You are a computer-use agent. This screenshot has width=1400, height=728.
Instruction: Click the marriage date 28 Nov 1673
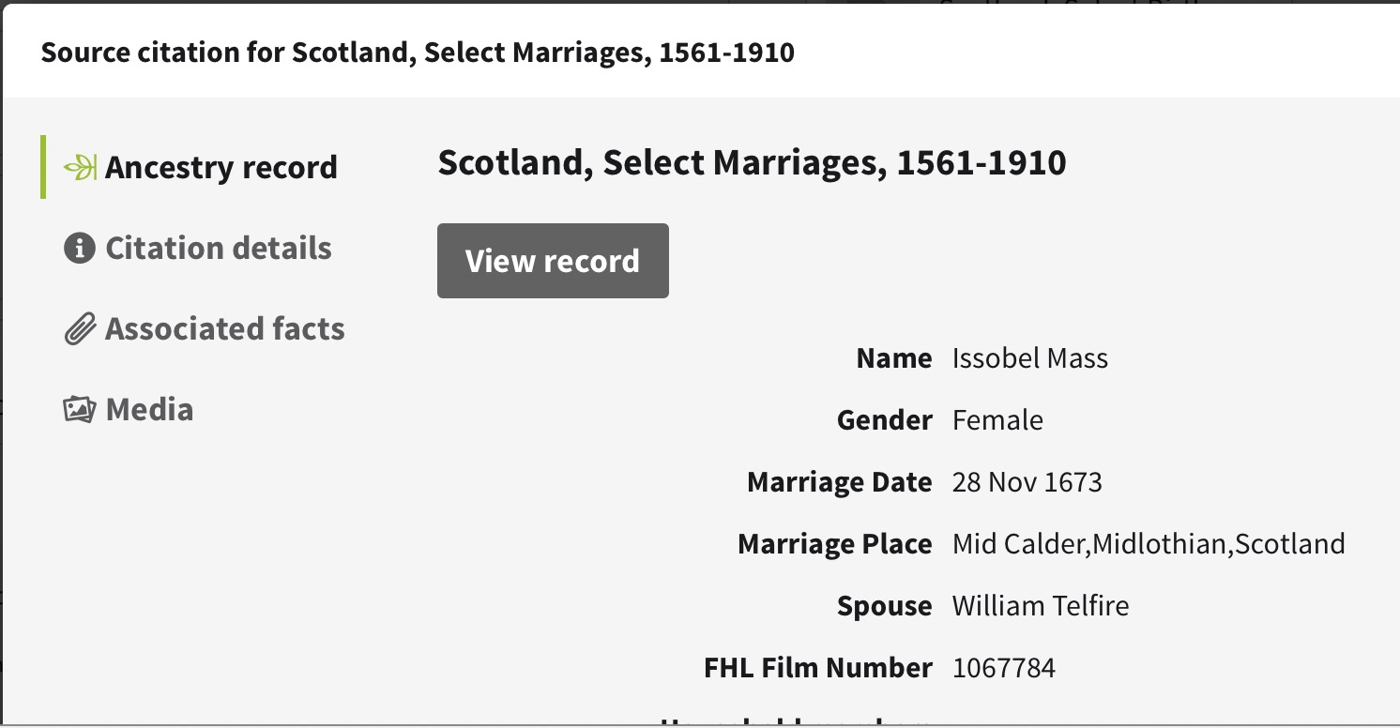click(x=1027, y=482)
